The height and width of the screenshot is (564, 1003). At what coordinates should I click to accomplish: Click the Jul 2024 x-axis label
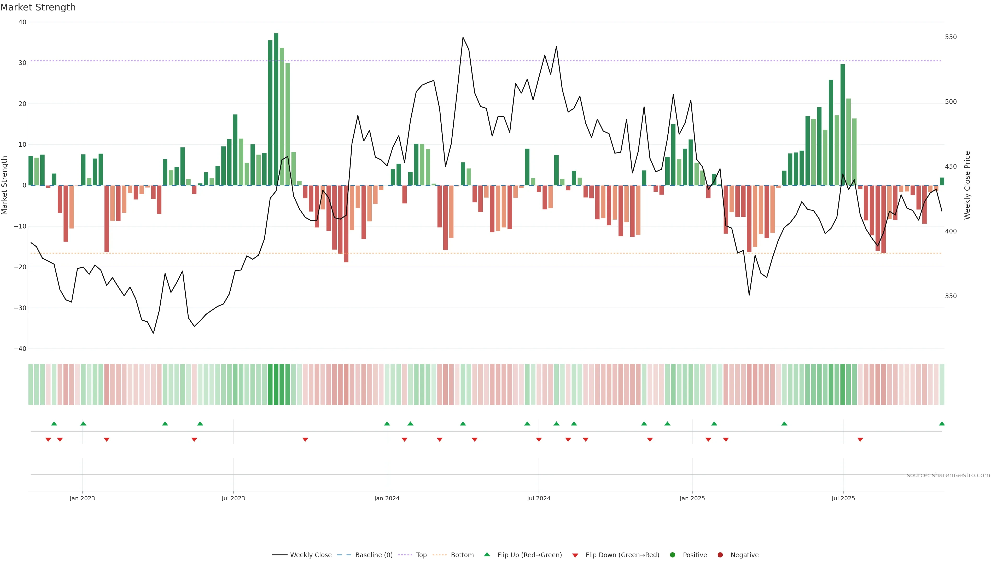539,498
